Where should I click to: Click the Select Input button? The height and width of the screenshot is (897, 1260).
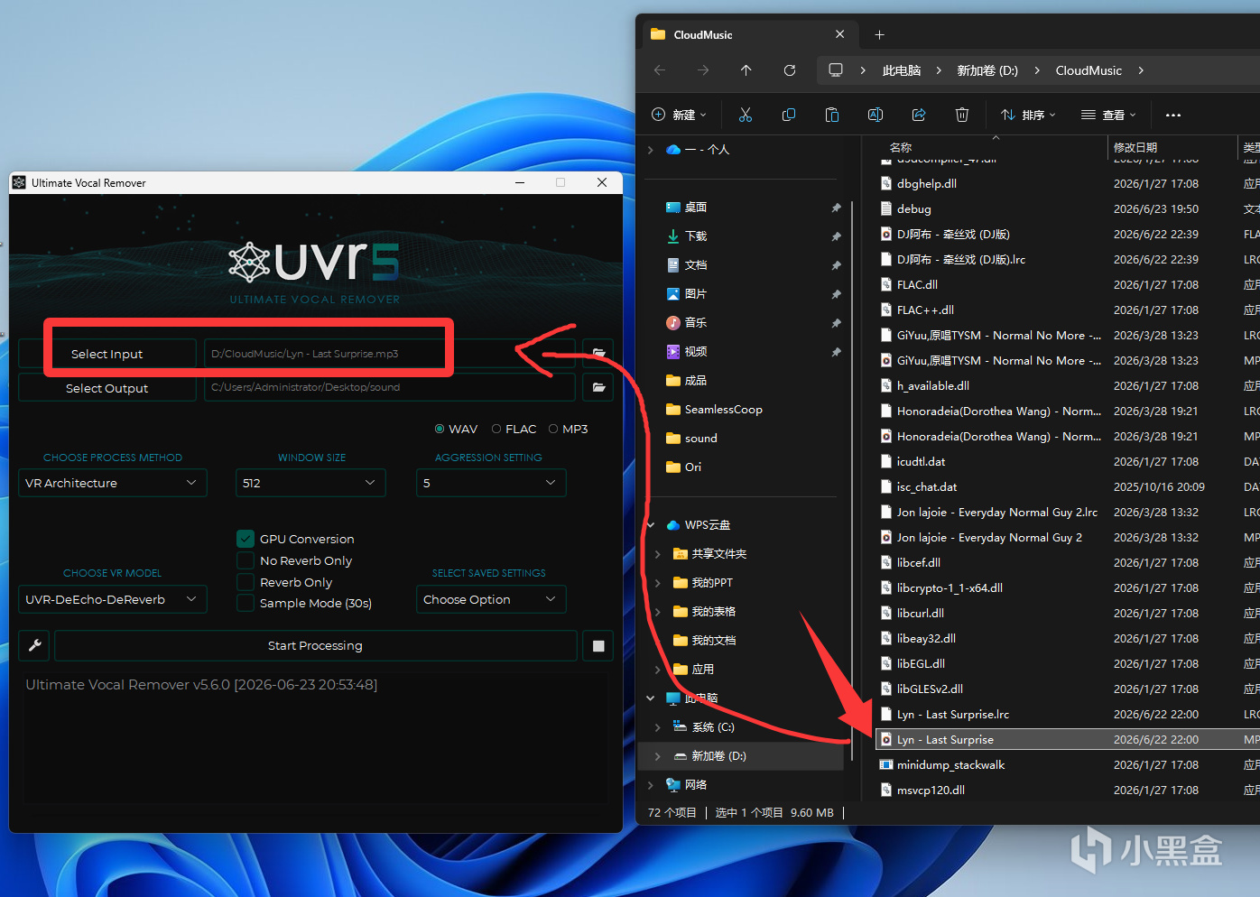(107, 354)
